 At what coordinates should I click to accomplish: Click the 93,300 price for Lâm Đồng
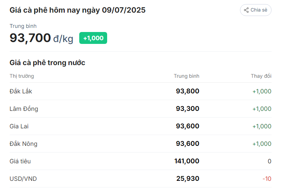[x=188, y=109]
